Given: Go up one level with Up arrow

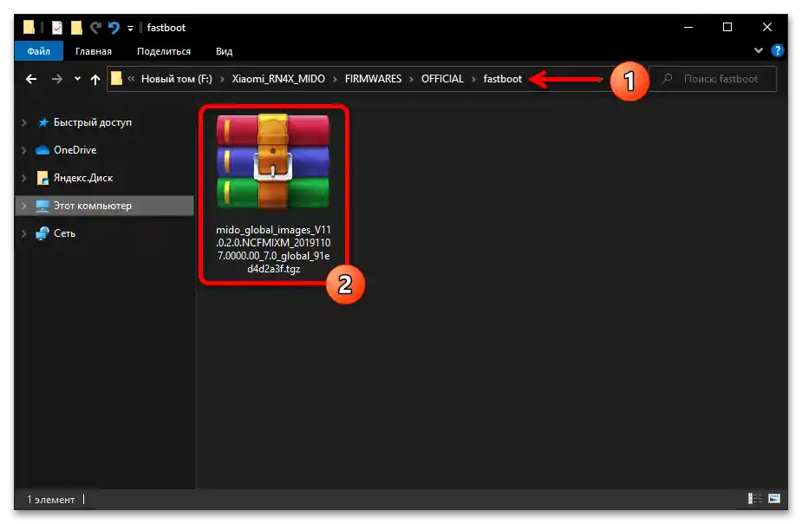Looking at the screenshot, I should pyautogui.click(x=95, y=79).
